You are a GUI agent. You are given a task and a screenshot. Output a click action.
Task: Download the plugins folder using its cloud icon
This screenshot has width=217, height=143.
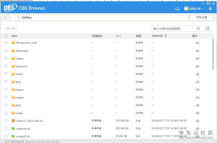[x=197, y=90]
